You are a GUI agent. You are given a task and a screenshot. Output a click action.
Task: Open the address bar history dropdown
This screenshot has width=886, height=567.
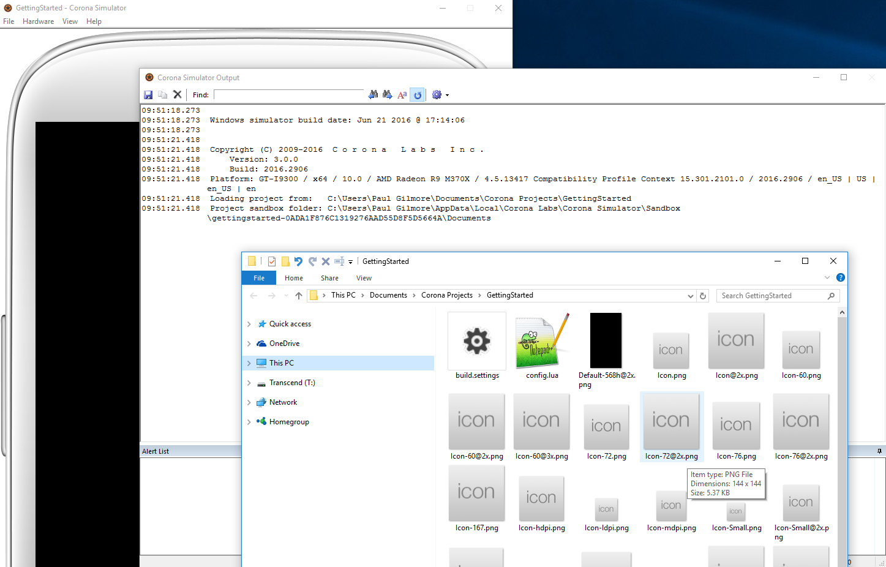pos(690,295)
